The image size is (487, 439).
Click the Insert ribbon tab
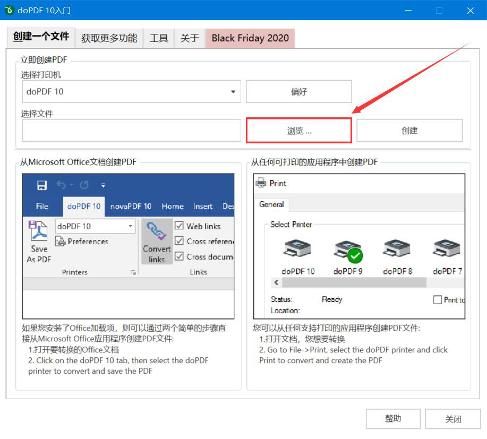[x=203, y=206]
